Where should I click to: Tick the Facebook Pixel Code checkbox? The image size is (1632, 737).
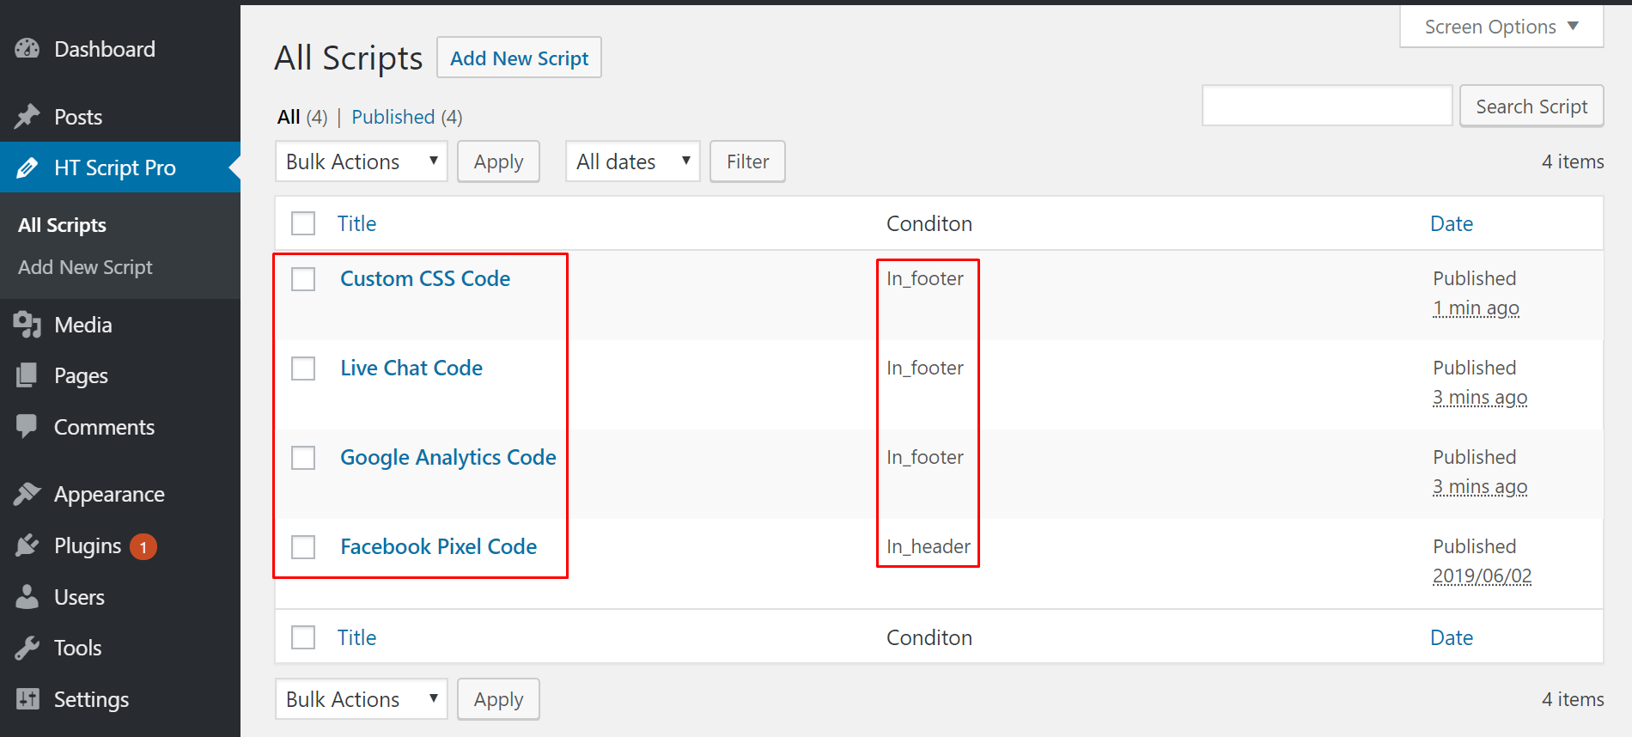[x=303, y=547]
